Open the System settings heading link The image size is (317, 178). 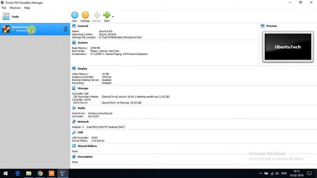tap(83, 43)
